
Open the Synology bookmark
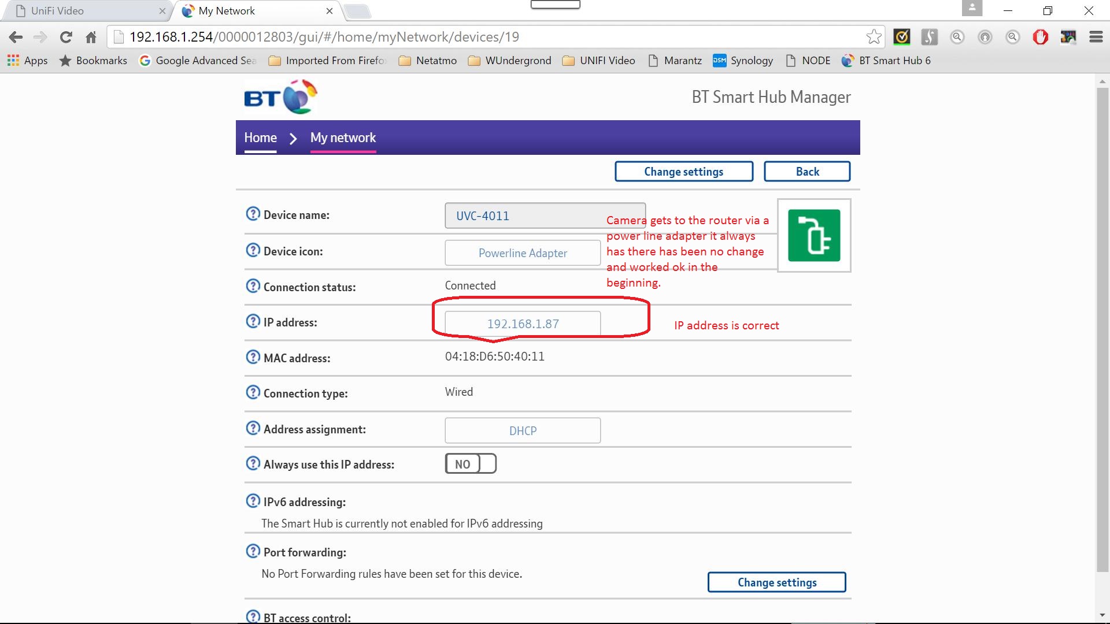pyautogui.click(x=743, y=61)
